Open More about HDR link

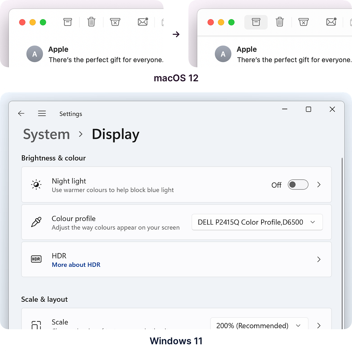tap(76, 265)
